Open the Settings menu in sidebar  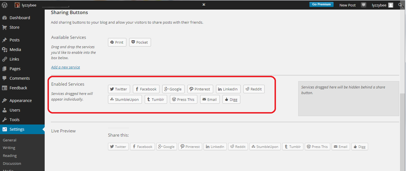[17, 129]
